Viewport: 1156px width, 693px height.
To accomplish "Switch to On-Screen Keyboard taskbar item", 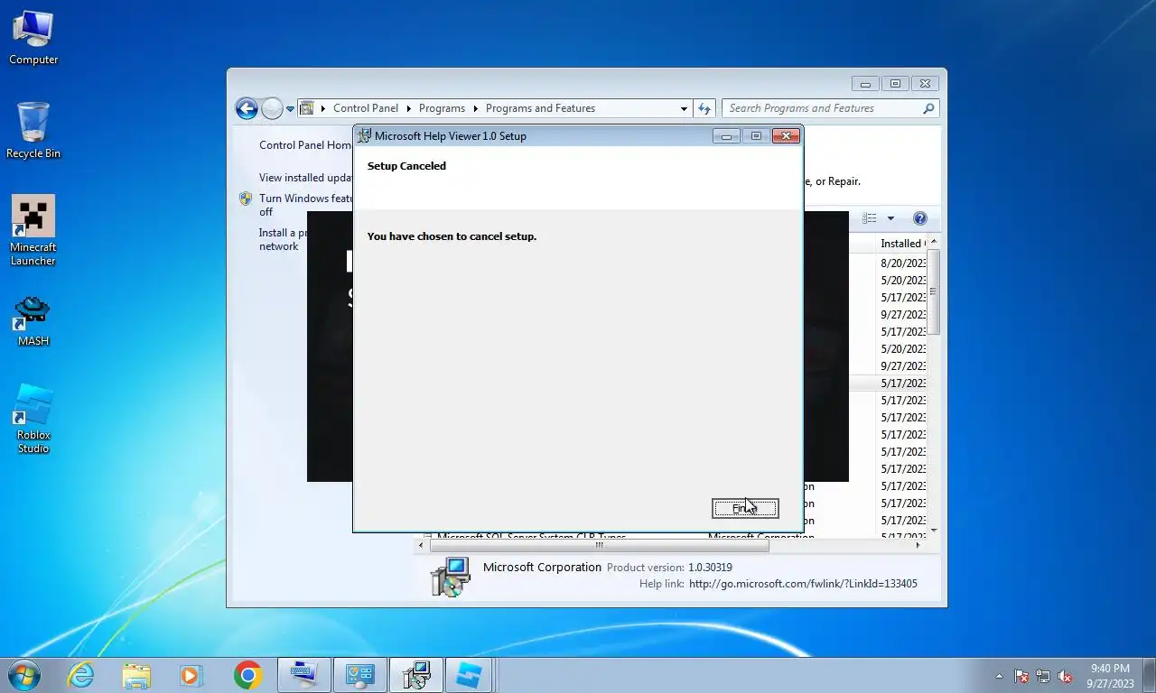I will pos(304,675).
